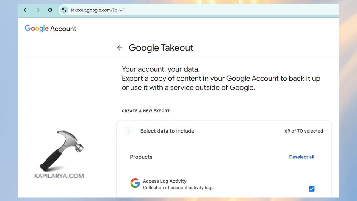Click the Google G icon next to Access Log Activity

pos(134,184)
